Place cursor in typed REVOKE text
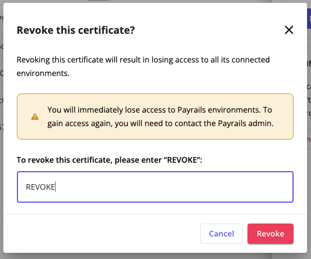The height and width of the screenshot is (259, 311). 40,187
